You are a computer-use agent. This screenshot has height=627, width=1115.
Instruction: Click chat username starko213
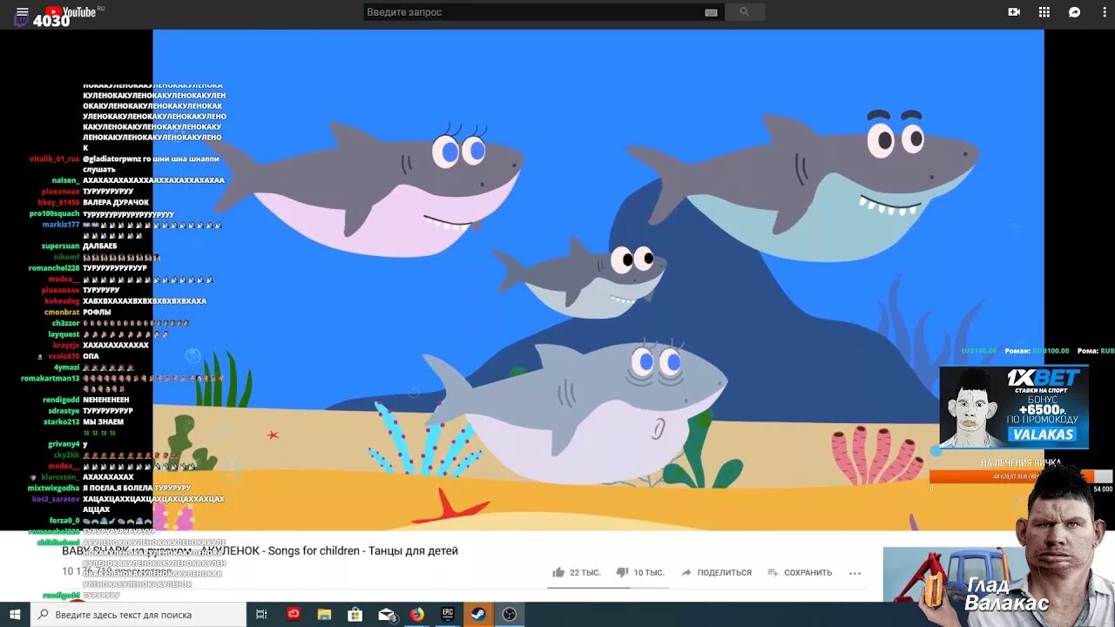62,421
